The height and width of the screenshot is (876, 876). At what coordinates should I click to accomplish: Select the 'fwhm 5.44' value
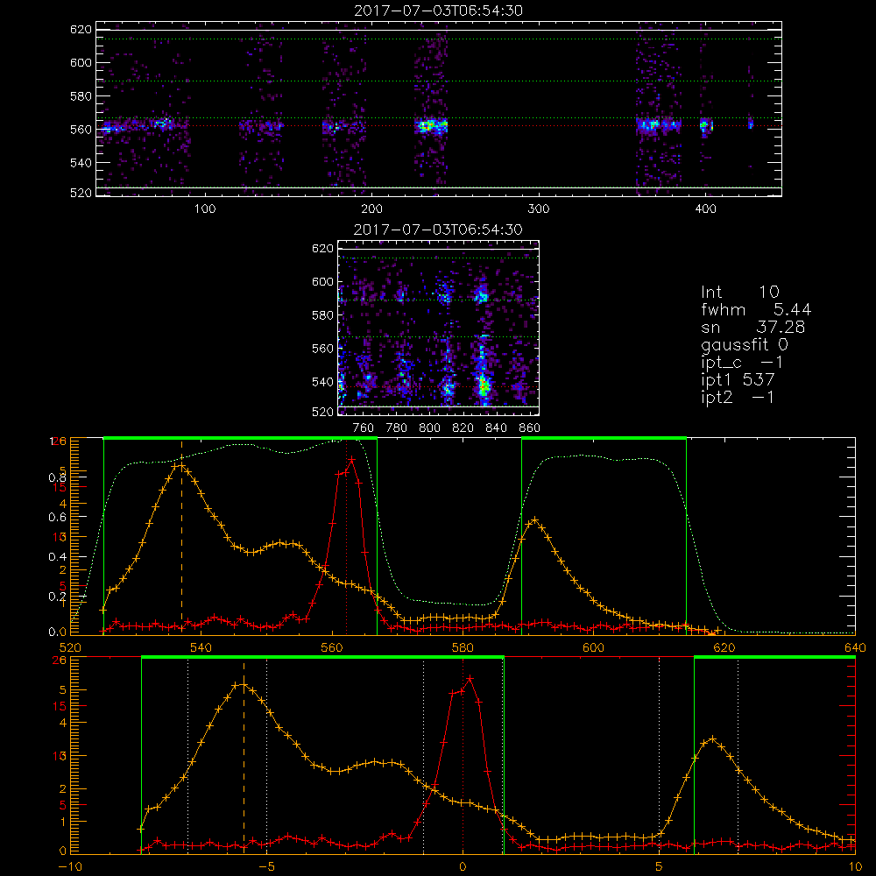(756, 309)
